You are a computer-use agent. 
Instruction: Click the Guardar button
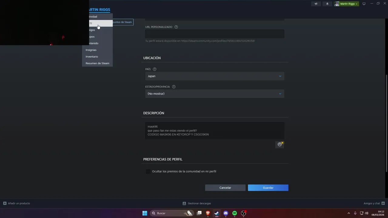tap(268, 188)
